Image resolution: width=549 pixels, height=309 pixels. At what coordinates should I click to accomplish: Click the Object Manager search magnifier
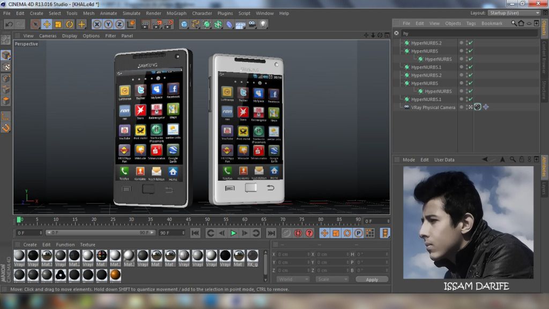[x=514, y=24]
